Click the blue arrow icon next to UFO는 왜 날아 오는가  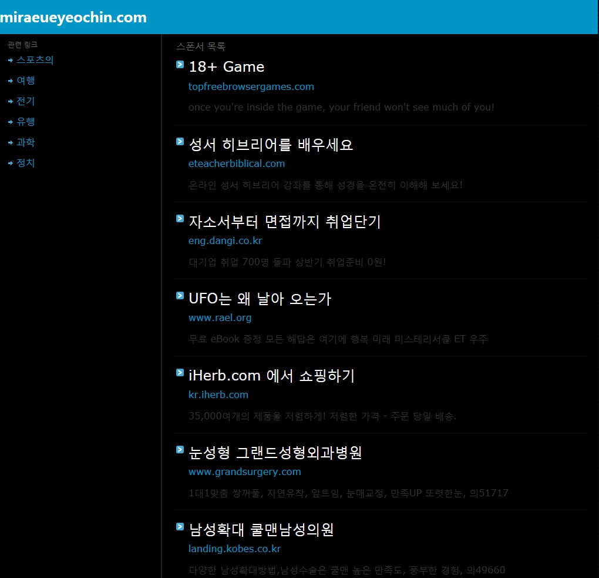coord(180,296)
